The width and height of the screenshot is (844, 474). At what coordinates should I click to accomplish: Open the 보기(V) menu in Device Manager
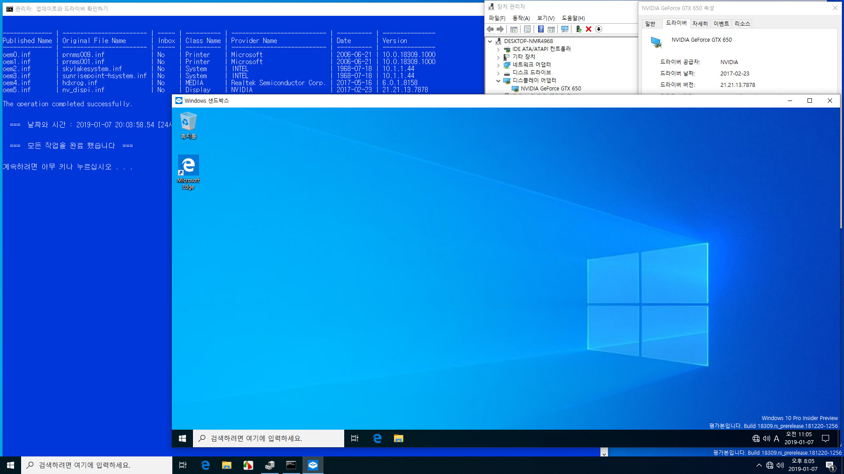point(546,18)
